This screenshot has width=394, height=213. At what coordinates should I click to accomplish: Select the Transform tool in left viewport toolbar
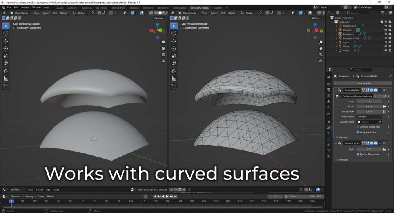click(6, 63)
